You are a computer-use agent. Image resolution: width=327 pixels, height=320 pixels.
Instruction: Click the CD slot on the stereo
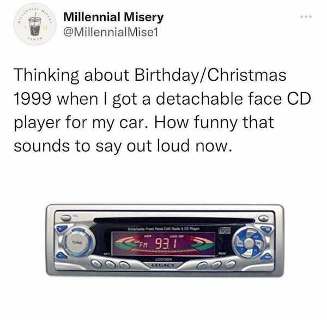[174, 221]
